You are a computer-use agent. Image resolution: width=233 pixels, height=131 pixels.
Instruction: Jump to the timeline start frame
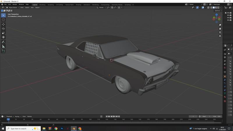point(107,116)
